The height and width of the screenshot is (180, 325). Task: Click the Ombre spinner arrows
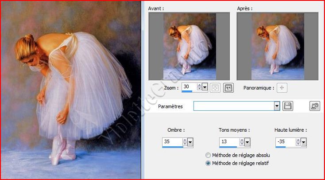185,142
